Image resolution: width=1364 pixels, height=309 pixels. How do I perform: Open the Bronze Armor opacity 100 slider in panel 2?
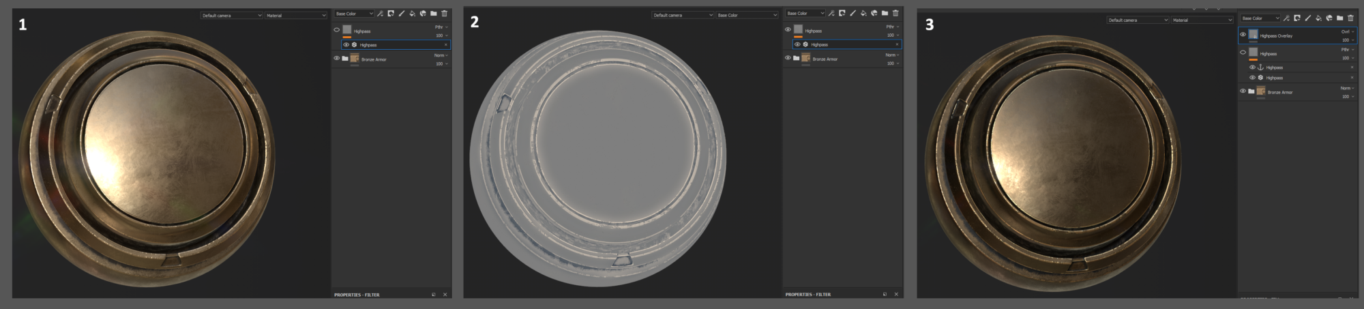892,63
